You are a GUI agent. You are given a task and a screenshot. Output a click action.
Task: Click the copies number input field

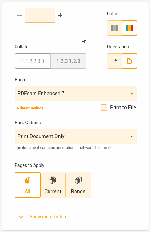[40, 15]
